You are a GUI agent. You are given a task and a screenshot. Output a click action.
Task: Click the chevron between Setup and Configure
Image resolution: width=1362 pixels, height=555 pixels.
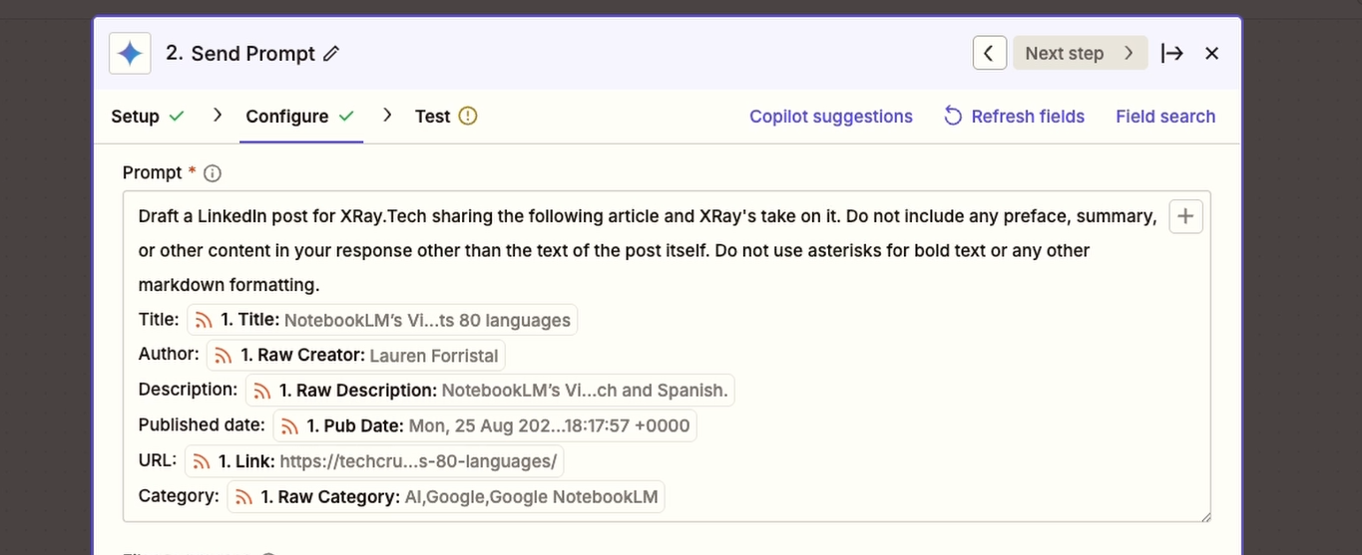pyautogui.click(x=218, y=116)
